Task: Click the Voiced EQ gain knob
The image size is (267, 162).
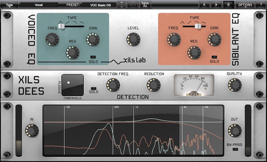Action: [92, 39]
